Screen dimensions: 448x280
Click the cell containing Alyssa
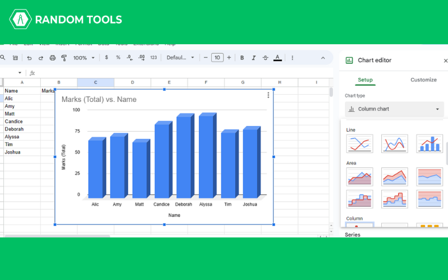pyautogui.click(x=22, y=137)
